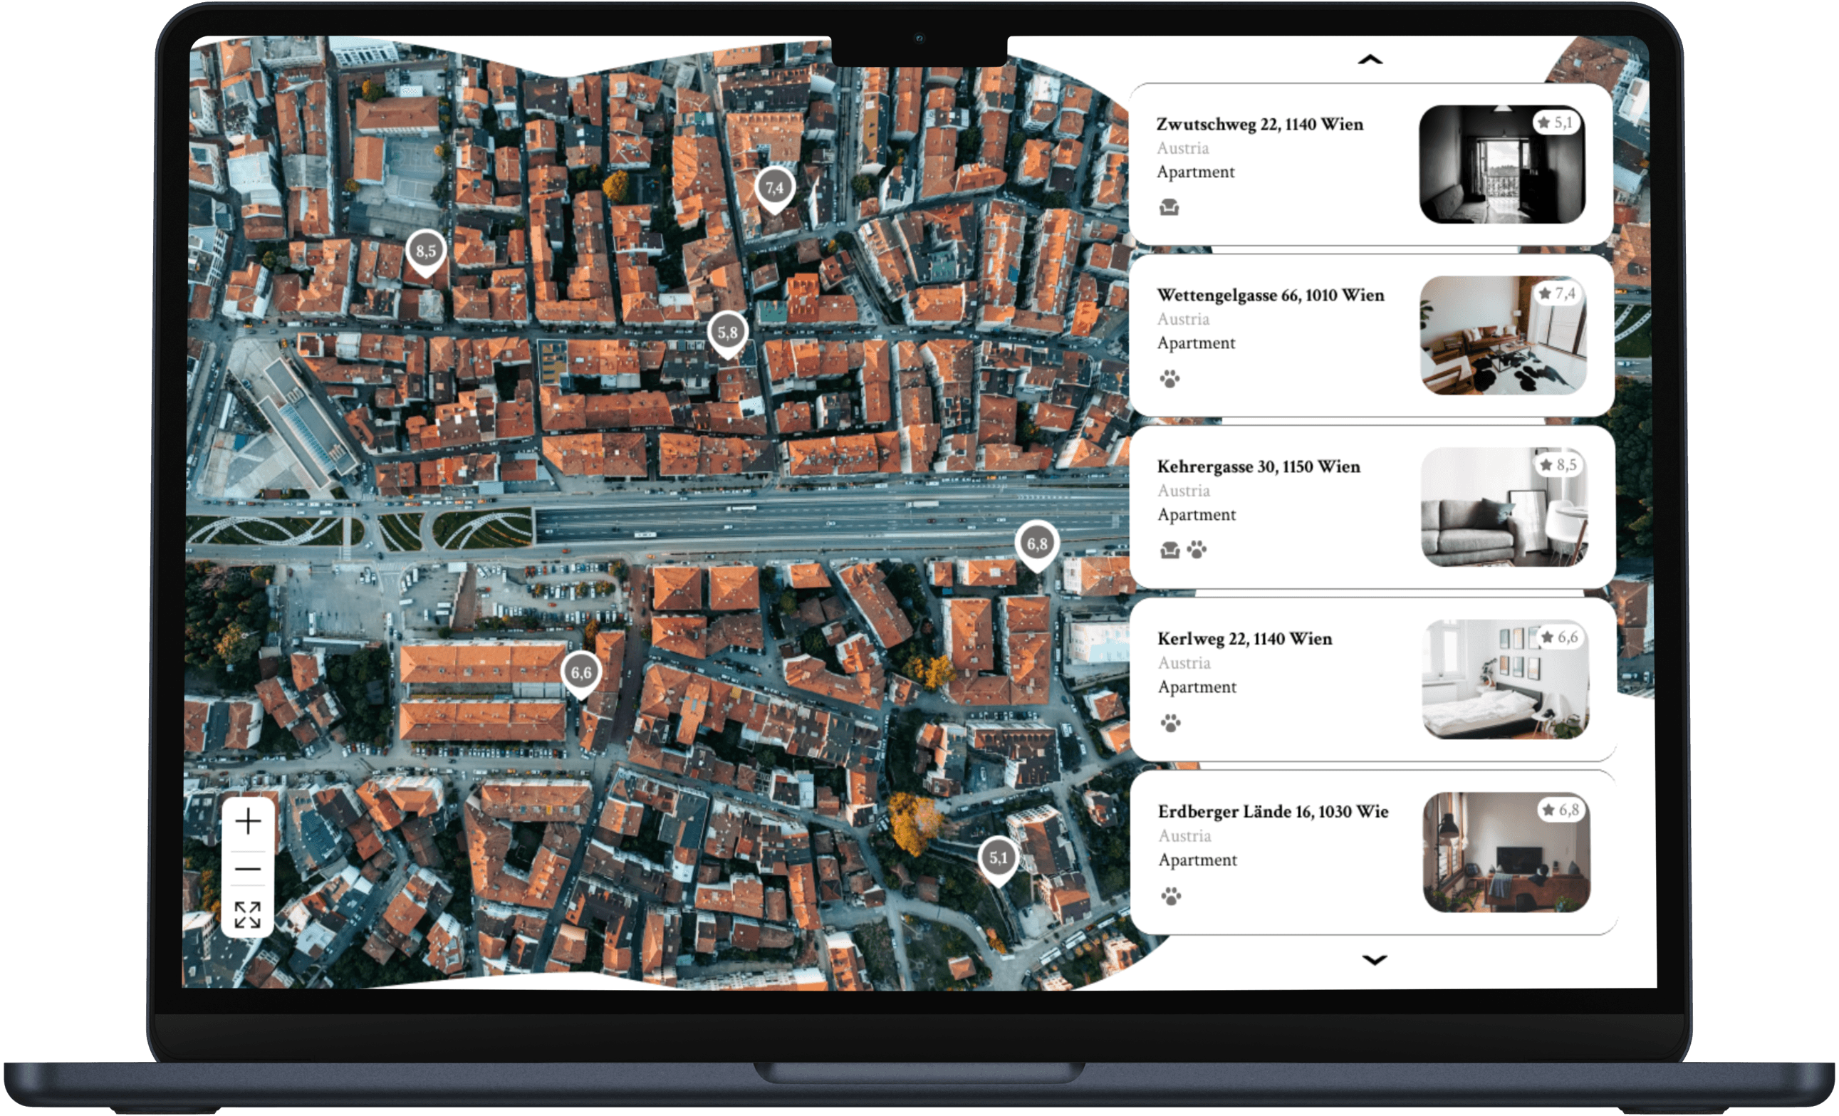The image size is (1839, 1116).
Task: Select the 5,8 rating map pin
Action: (727, 333)
